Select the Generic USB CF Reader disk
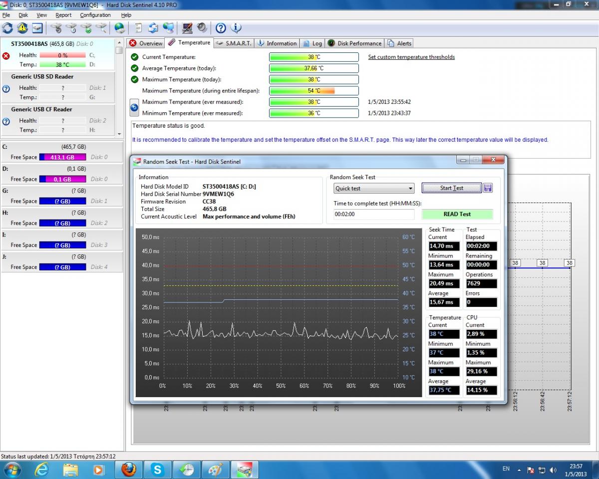599x479 pixels. click(x=58, y=120)
